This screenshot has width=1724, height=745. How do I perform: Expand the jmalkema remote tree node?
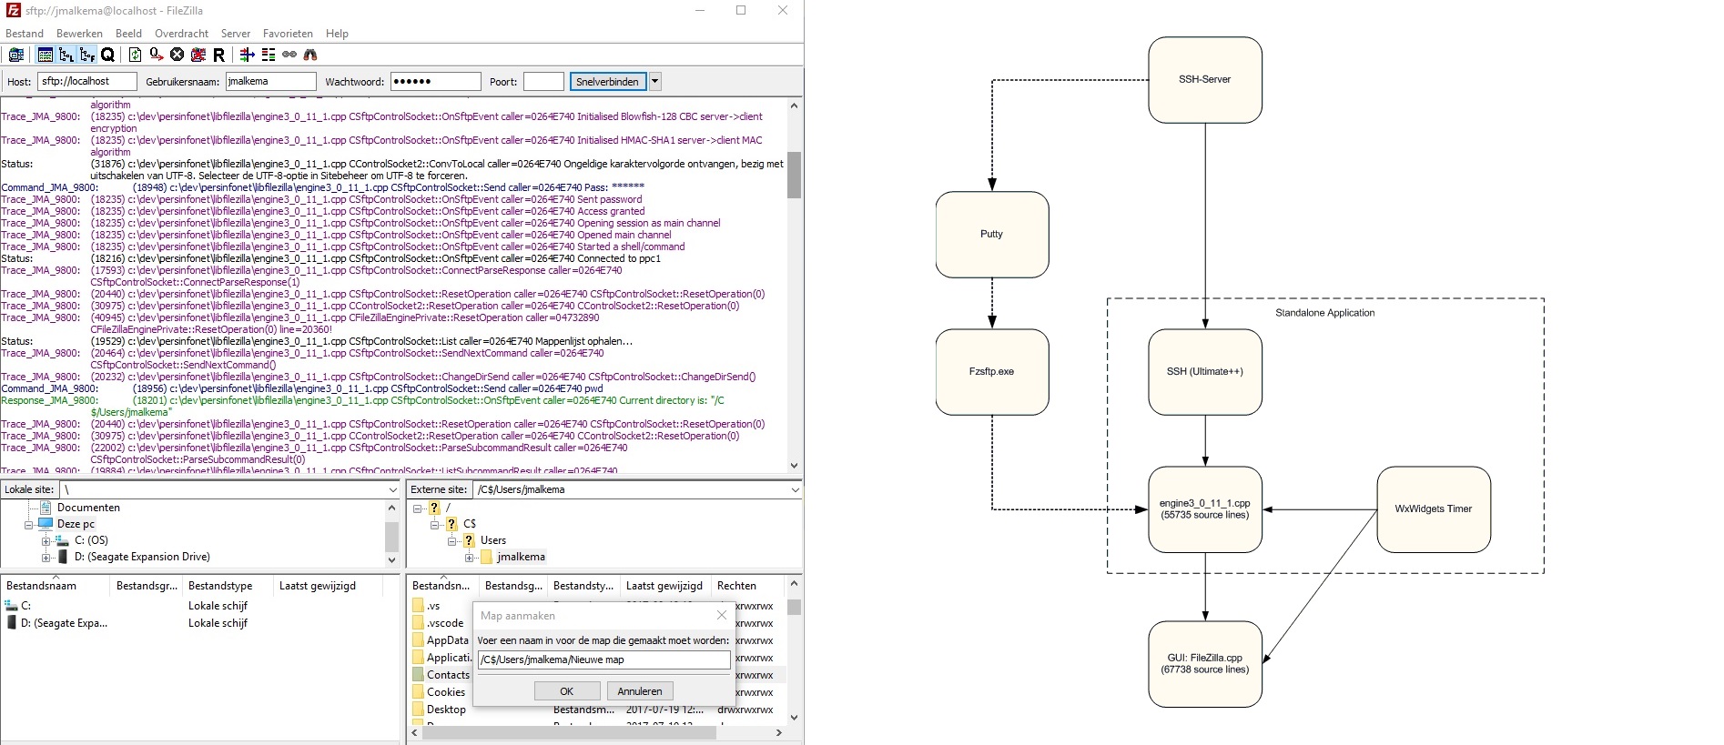click(469, 558)
